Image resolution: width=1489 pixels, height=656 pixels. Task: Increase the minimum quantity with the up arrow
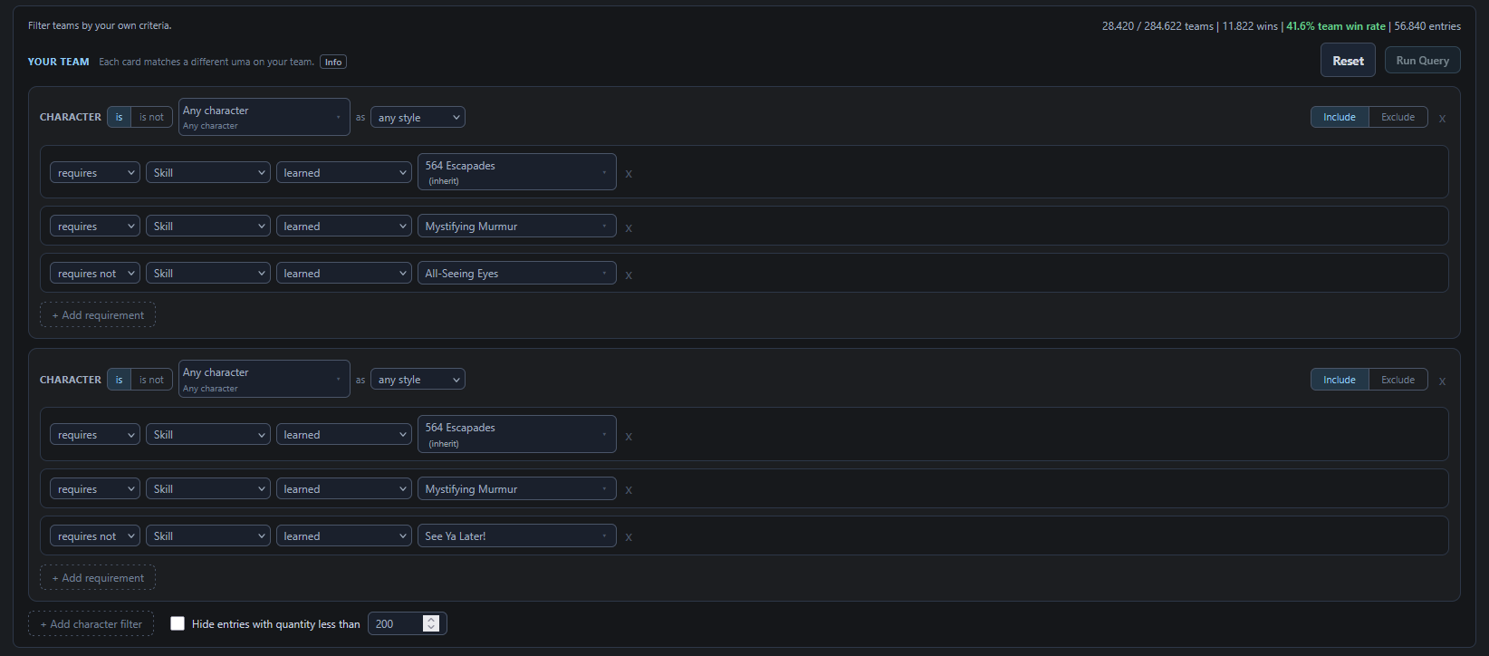(431, 620)
